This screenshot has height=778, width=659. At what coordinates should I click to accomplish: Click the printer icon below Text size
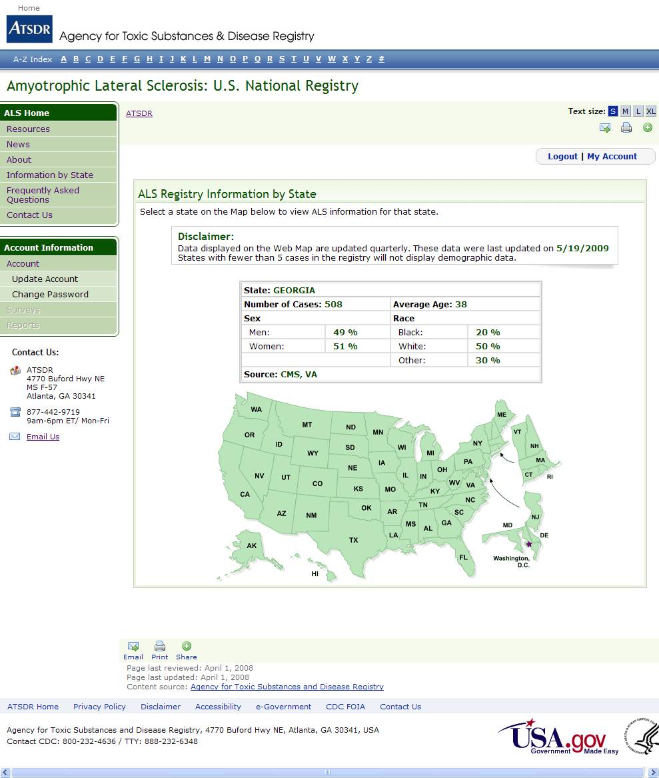coord(626,127)
